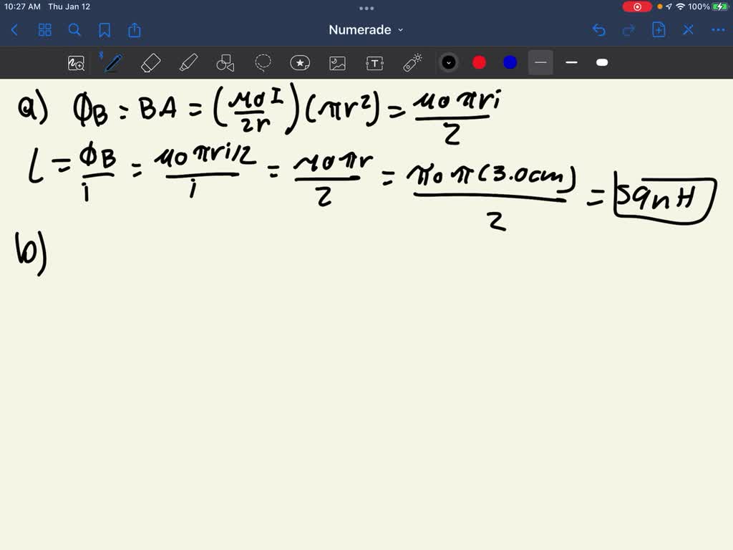Open the page thumbnails grid view
Screen dimensions: 733x550
(45, 30)
